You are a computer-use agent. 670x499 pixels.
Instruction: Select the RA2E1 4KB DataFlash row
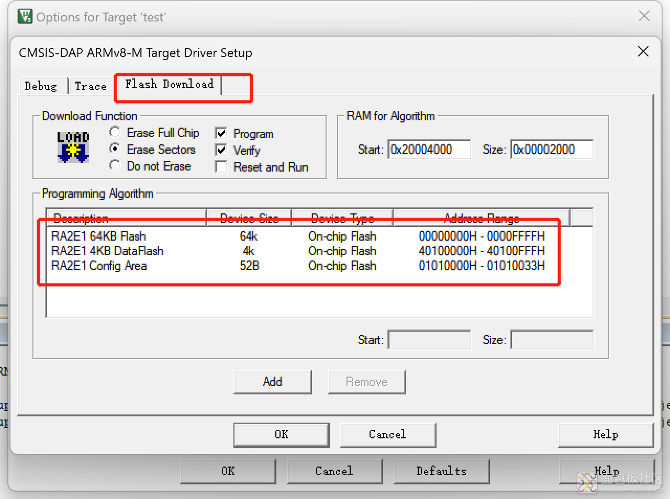(319, 251)
